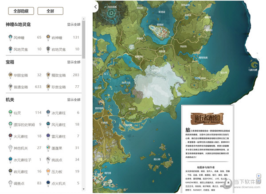Select the 水元素柱子 hydro pillar icon
Viewport: 266px width, 194px height.
tap(10, 160)
